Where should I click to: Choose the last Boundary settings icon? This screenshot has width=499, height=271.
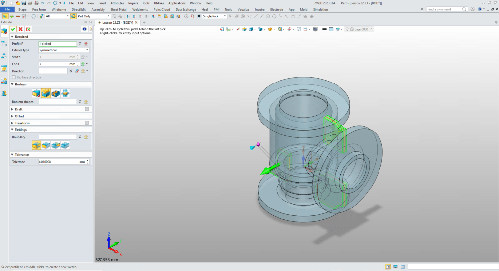[x=65, y=145]
